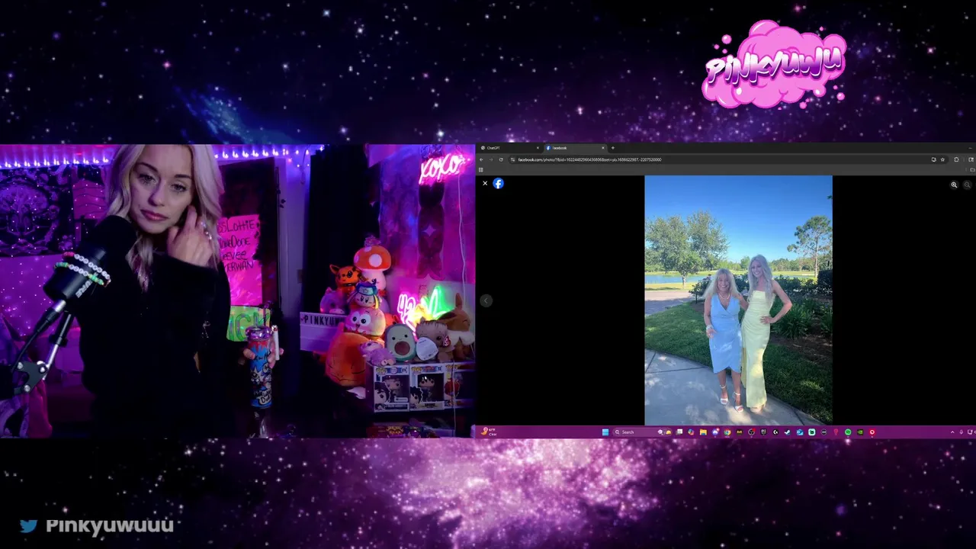976x549 pixels.
Task: Show the previous photo with left arrow
Action: tap(486, 300)
